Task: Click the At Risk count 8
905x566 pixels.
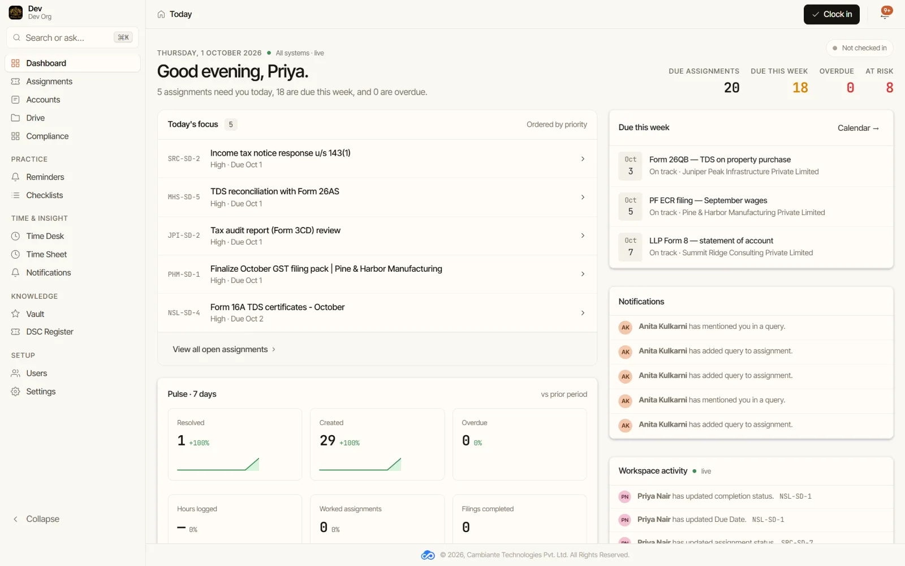Action: point(889,88)
